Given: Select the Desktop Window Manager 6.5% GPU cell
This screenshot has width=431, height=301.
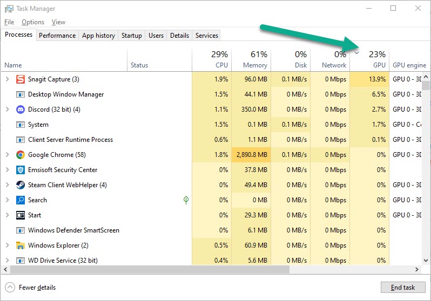Looking at the screenshot, I should [370, 94].
